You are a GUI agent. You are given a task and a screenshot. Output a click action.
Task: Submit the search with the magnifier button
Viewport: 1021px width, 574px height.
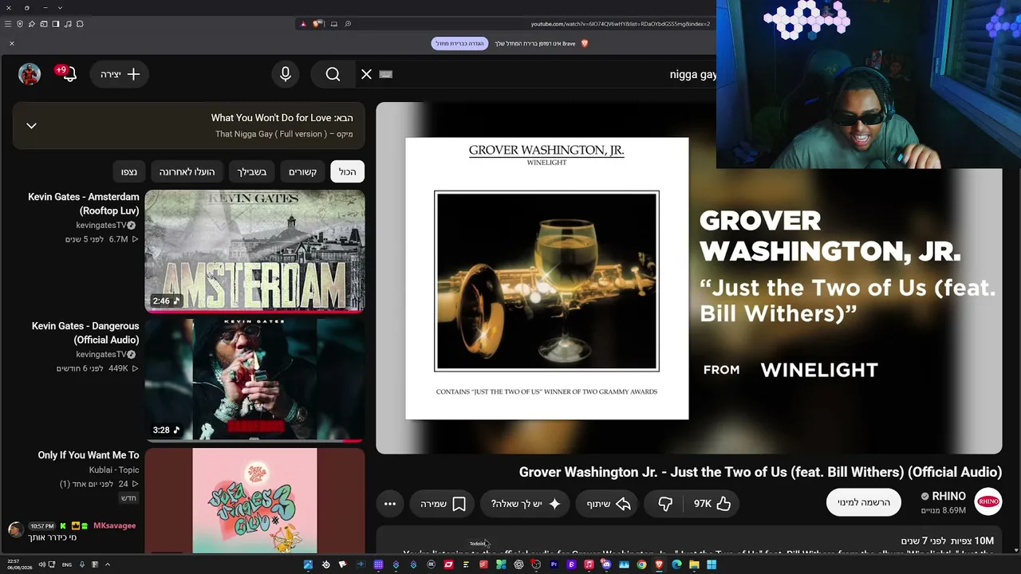pos(333,74)
